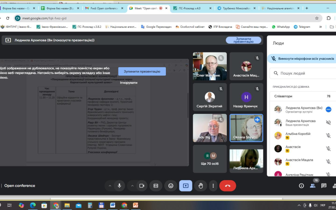Screen dimensions: 336x210
Task: Focus the 'Пошук людей' search field
Action: [303, 73]
